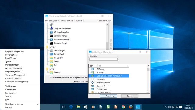This screenshot has height=110, width=195.
Task: Click the editor tree vertical scrollbar thumb
Action: click(107, 46)
